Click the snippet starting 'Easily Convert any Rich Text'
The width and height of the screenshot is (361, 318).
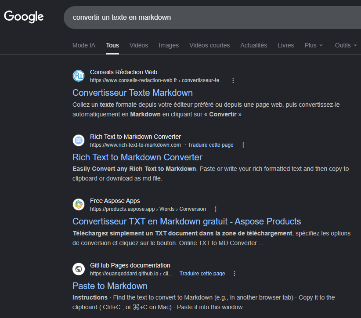click(211, 173)
